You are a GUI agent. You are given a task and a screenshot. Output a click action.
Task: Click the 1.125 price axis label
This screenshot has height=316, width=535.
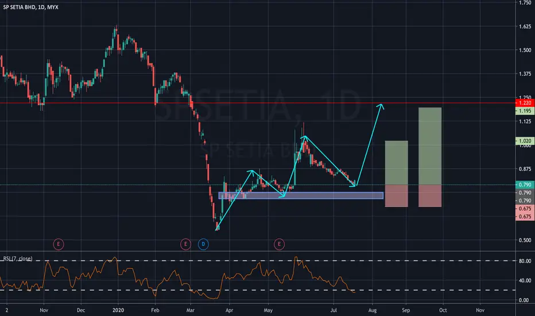525,121
